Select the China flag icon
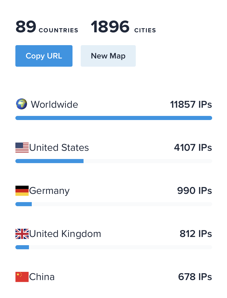This screenshot has height=298, width=227. point(22,277)
